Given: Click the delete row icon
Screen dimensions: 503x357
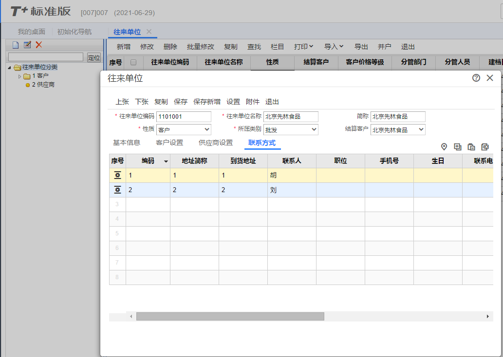Looking at the screenshot, I should (x=484, y=147).
